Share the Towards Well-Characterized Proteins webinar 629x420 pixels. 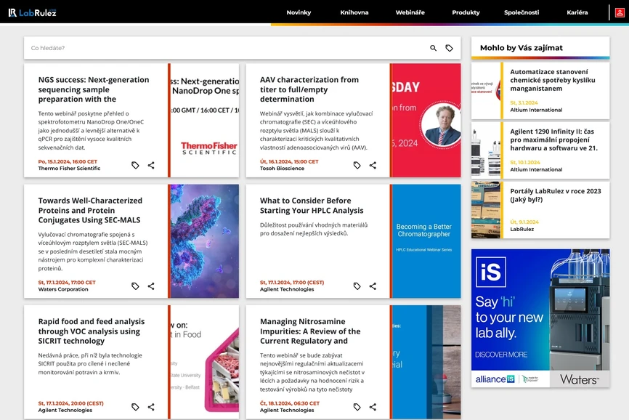coord(151,286)
